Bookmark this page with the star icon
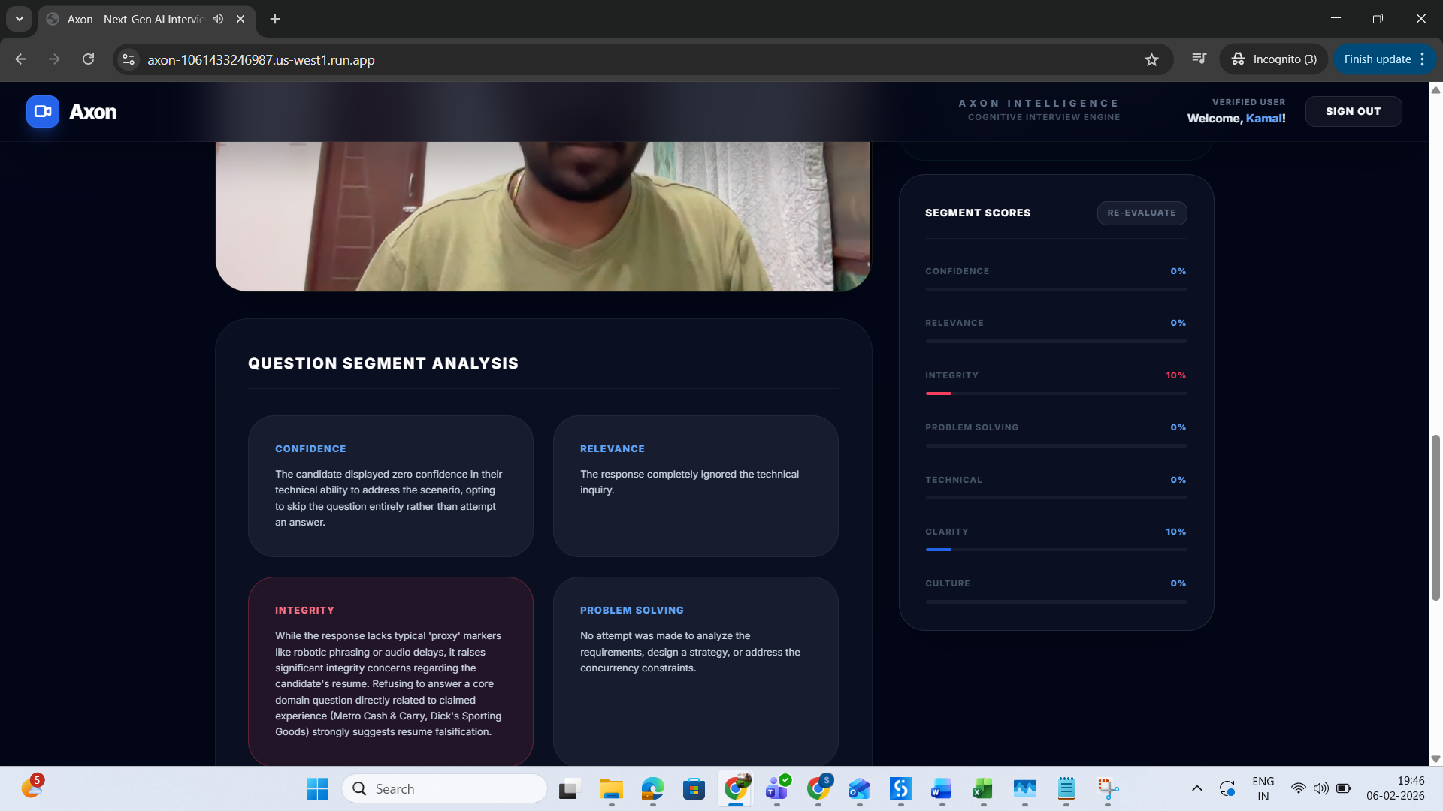This screenshot has width=1443, height=811. [1151, 59]
